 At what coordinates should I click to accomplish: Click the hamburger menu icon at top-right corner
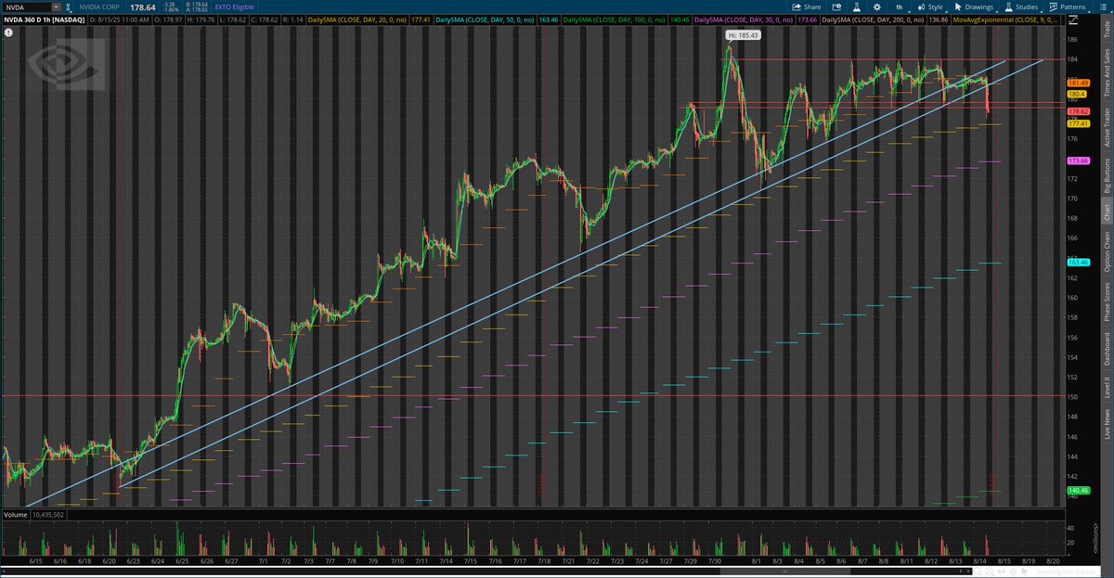click(1103, 6)
